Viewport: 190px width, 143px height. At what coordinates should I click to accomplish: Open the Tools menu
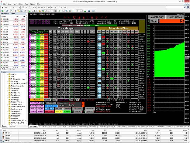26,4
